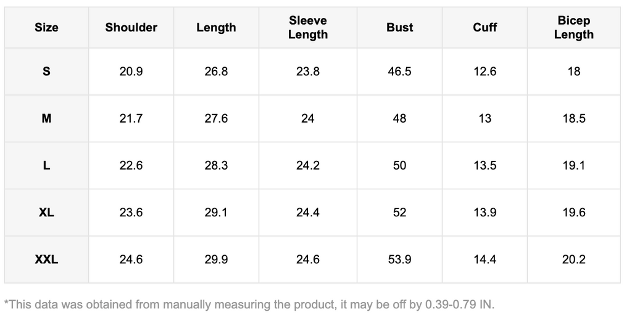Screen dimensions: 632x315
Task: Select the XXL size row label
Action: 46,260
